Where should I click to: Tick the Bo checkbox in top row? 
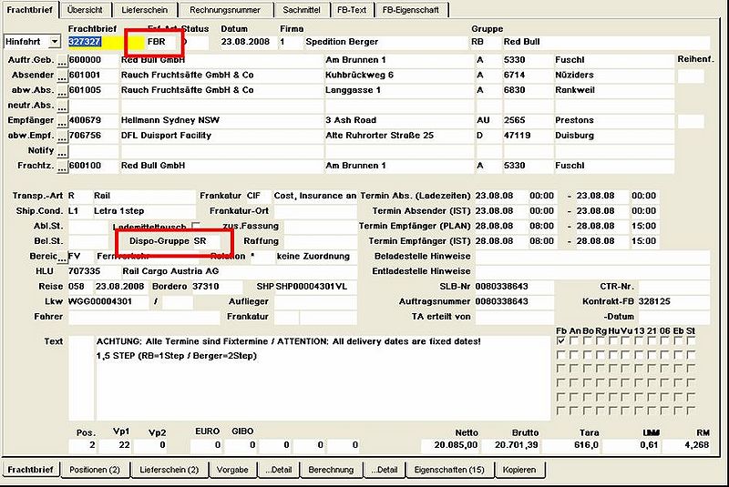coord(587,341)
